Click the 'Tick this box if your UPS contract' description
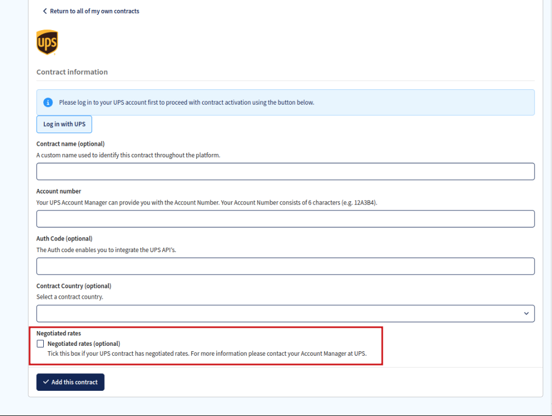The width and height of the screenshot is (552, 416). (x=207, y=354)
